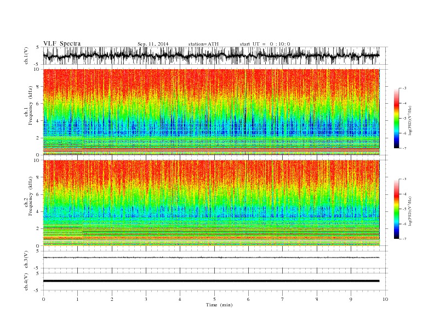
Task: Click the "ch.4(V)" axis label
Action: pos(26,282)
